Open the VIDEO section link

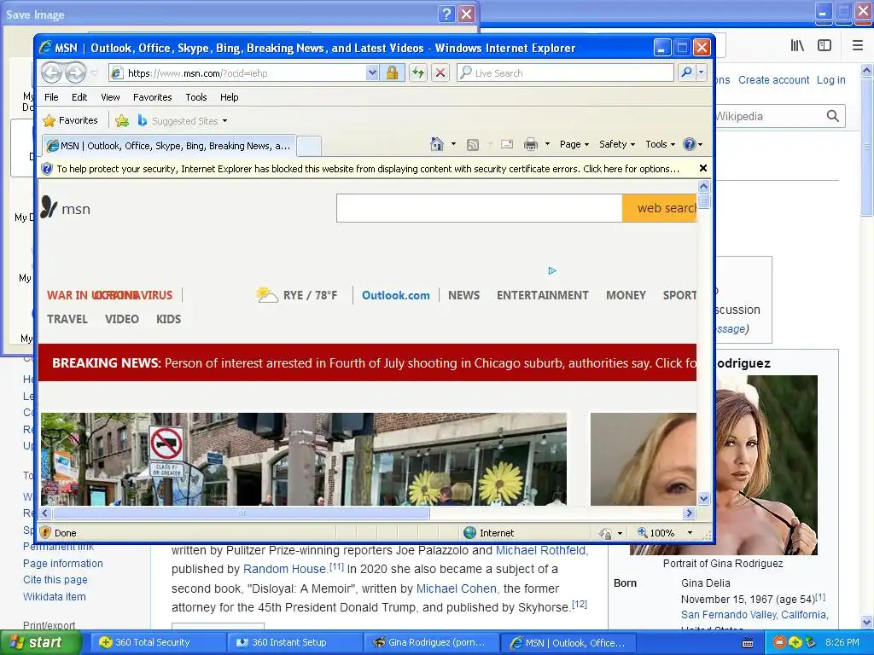click(x=121, y=319)
